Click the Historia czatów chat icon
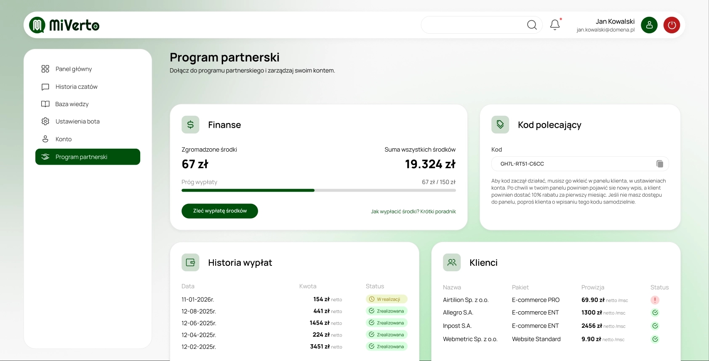709x361 pixels. coord(45,87)
